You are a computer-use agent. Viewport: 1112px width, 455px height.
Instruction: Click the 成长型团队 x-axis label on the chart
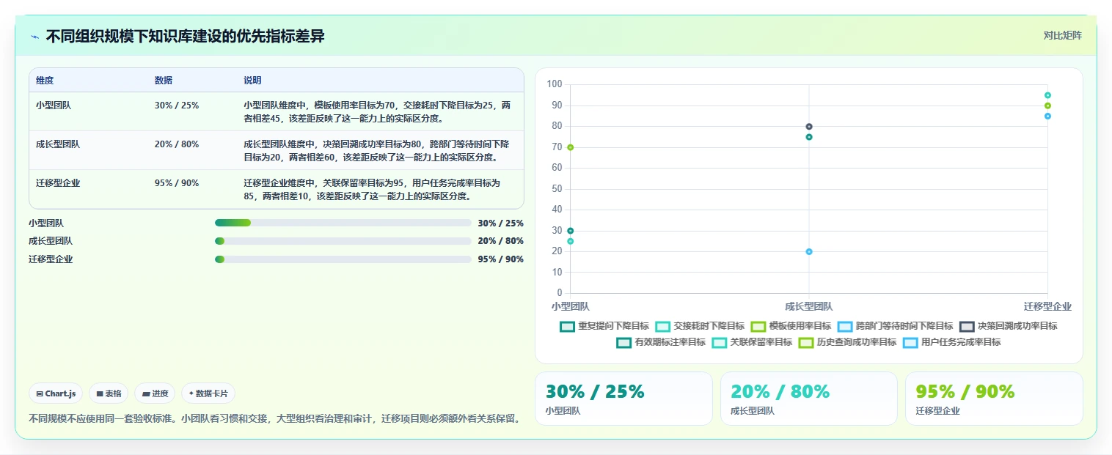pos(809,306)
